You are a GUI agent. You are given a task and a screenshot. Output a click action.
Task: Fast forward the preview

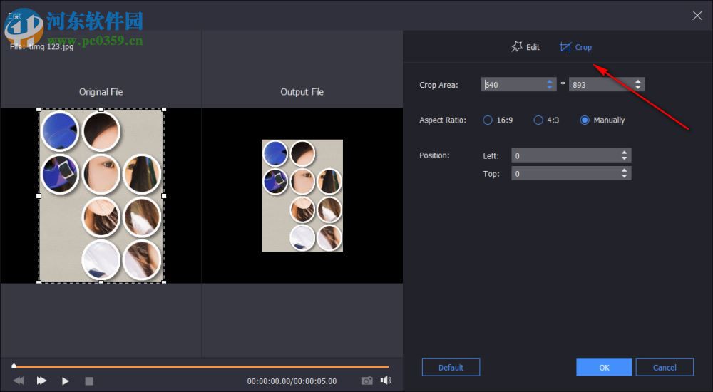point(41,381)
